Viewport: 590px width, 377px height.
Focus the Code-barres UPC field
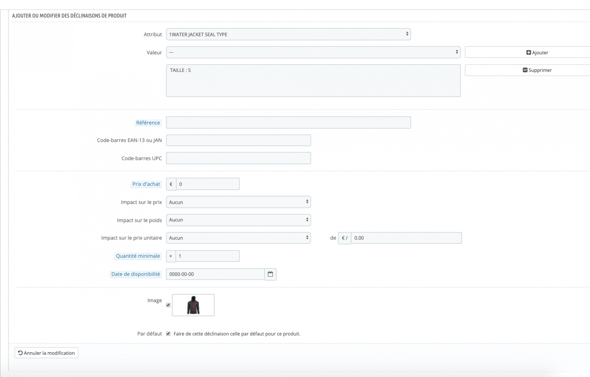pos(238,158)
